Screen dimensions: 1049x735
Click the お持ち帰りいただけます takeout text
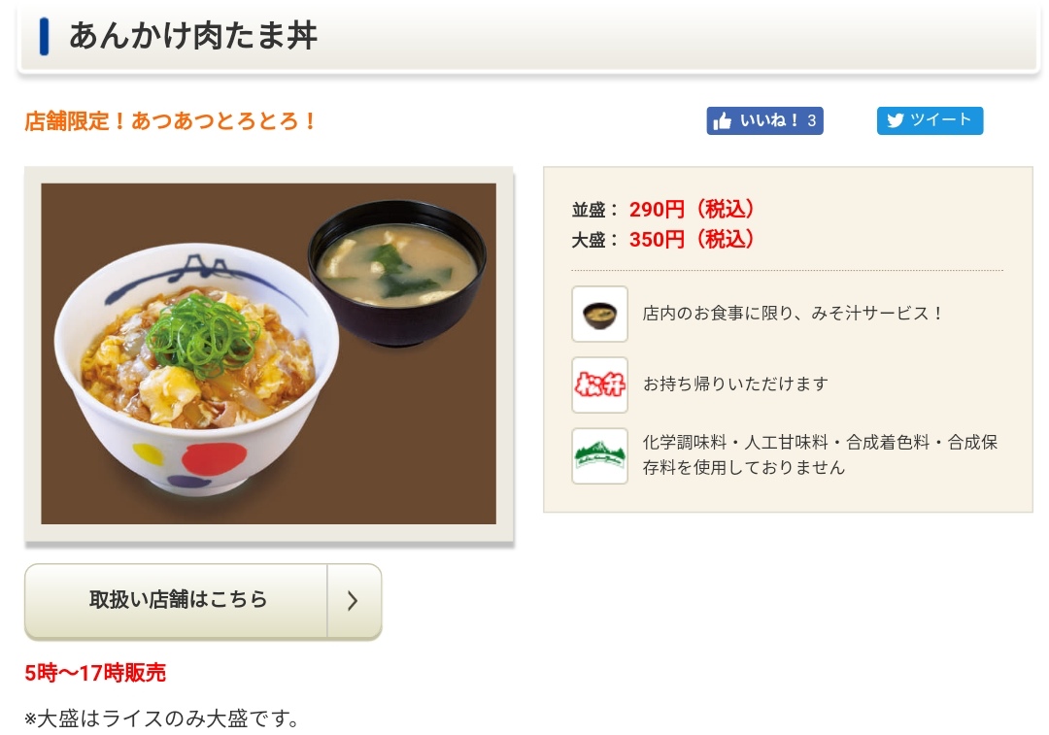735,384
